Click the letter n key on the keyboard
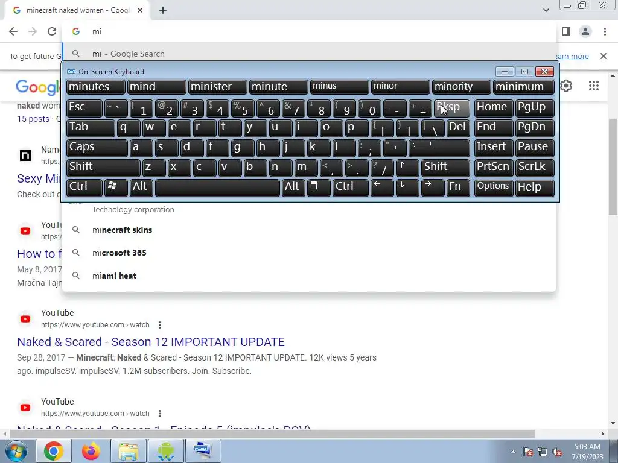This screenshot has height=463, width=618. click(x=281, y=168)
